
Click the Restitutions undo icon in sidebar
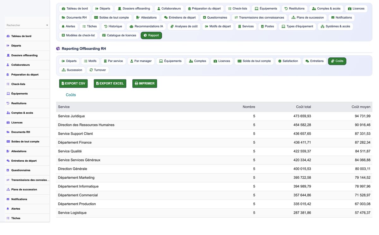click(8, 103)
